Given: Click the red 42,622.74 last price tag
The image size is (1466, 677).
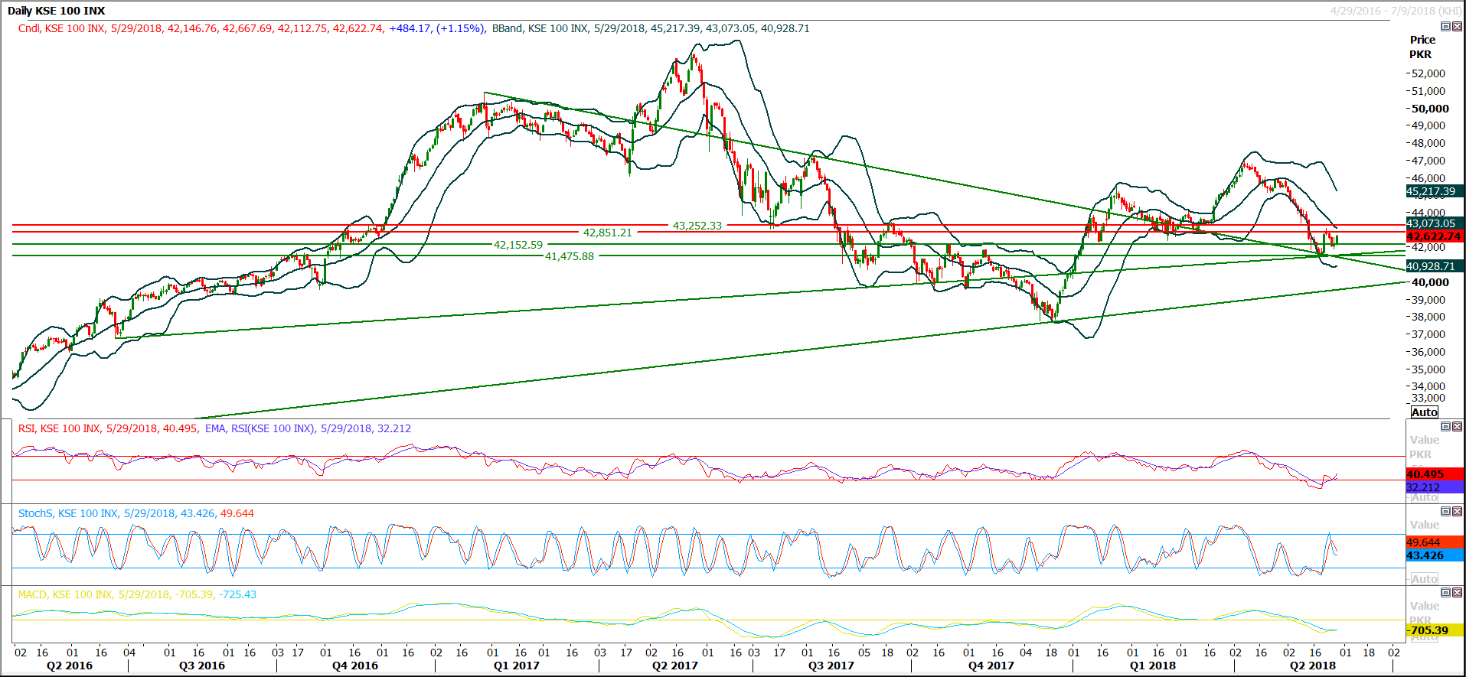Looking at the screenshot, I should (1435, 236).
